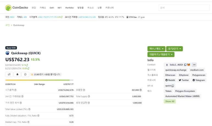Click the coins count 9003 link
The height and width of the screenshot is (126, 212).
pyautogui.click(x=12, y=17)
